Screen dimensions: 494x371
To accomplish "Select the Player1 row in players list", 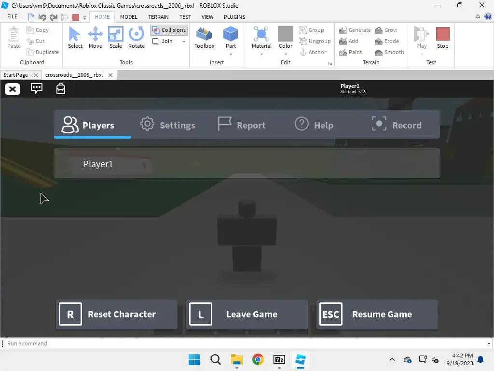I will pos(247,163).
